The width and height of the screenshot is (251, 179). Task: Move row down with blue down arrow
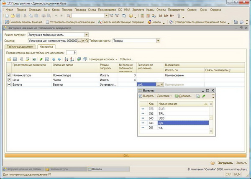pyautogui.click(x=59, y=59)
